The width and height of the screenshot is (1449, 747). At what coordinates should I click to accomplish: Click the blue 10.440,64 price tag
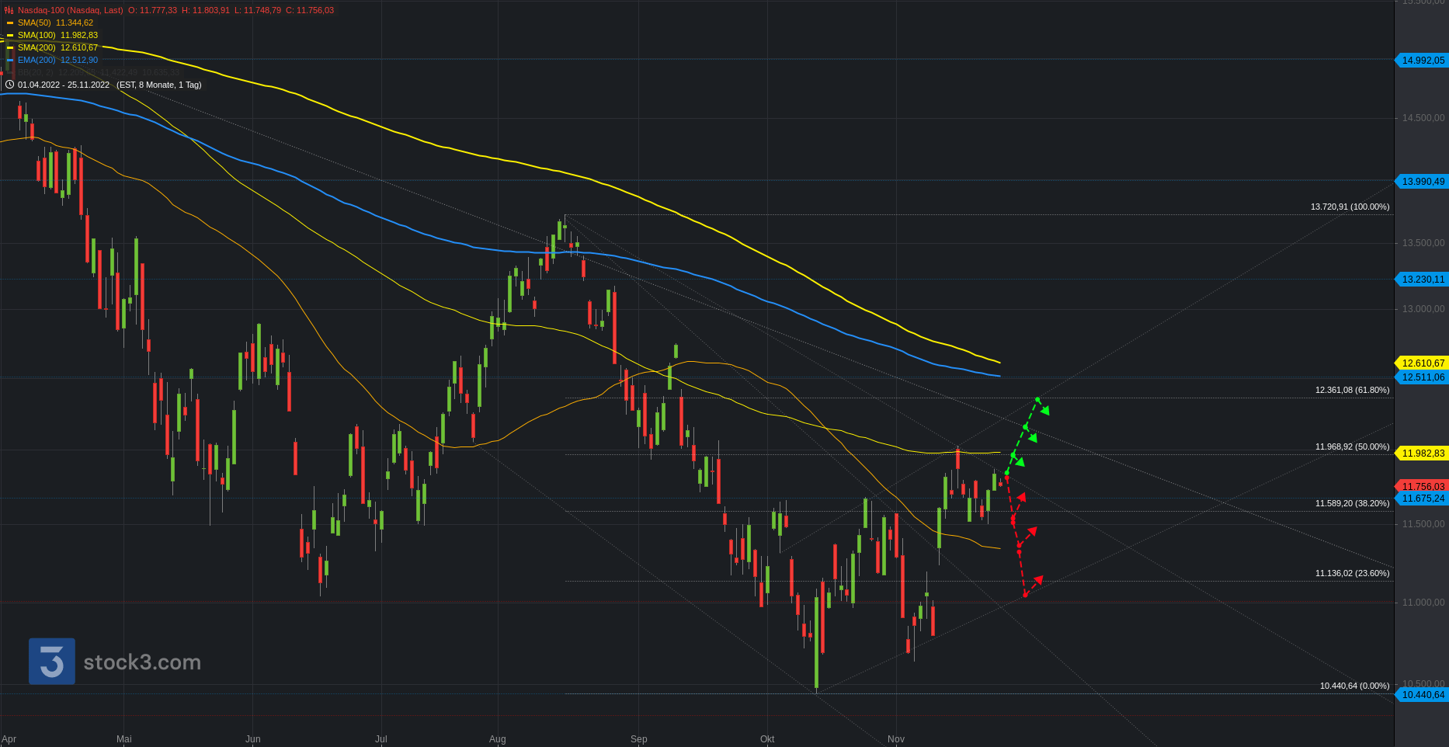tap(1423, 694)
